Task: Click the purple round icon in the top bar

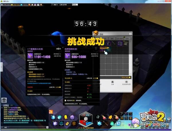Action: 35,5
